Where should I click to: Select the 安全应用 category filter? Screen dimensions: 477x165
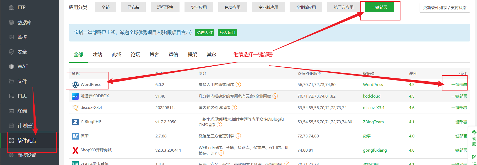199,7
